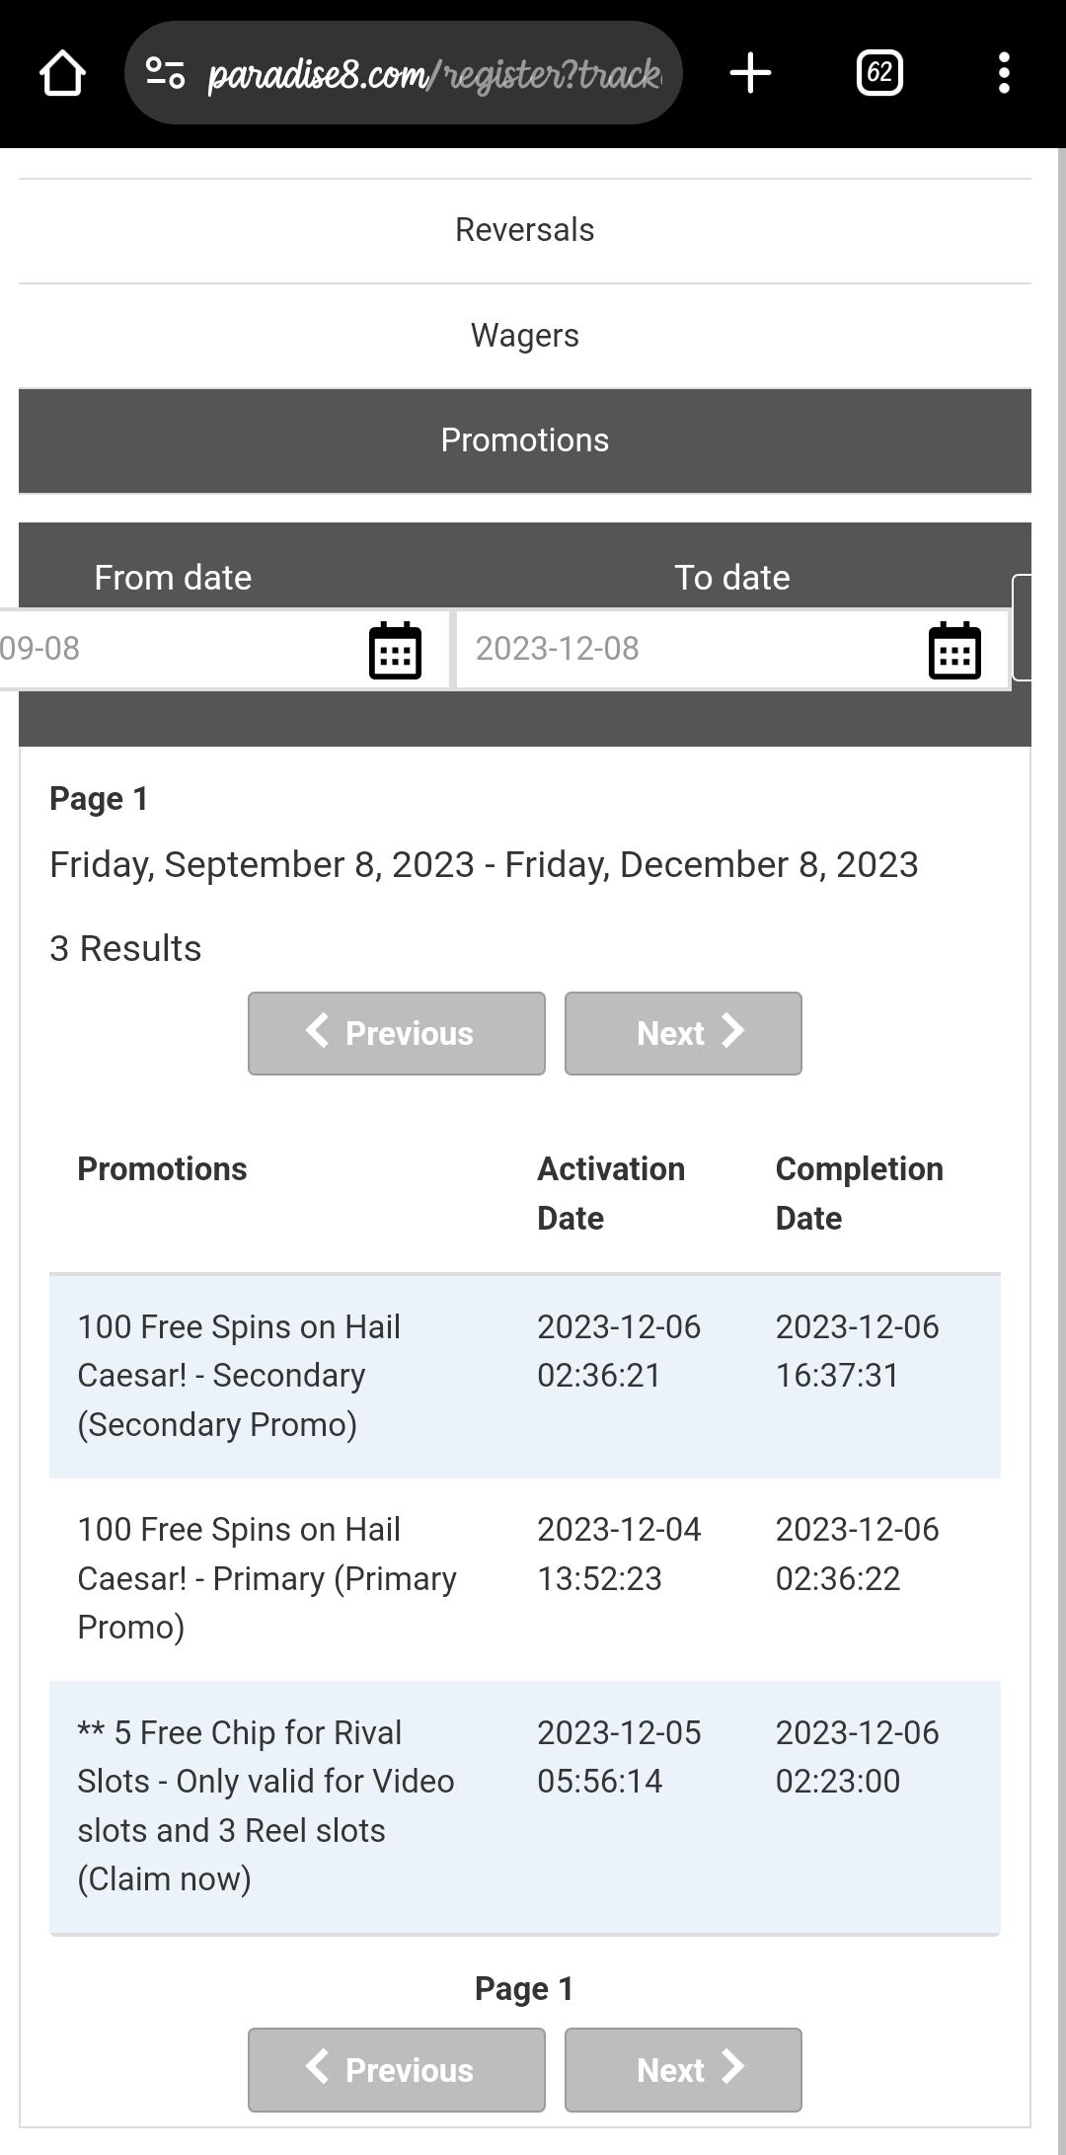This screenshot has width=1066, height=2155.
Task: Tap the browser home icon
Action: tap(62, 73)
